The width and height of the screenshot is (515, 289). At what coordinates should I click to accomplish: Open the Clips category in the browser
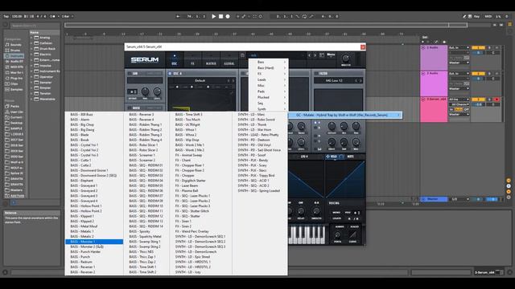(x=14, y=83)
